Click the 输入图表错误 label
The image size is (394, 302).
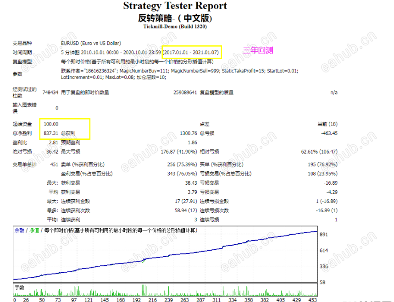[x=24, y=108]
